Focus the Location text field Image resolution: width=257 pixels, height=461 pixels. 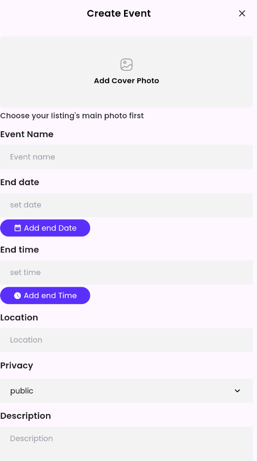click(127, 340)
